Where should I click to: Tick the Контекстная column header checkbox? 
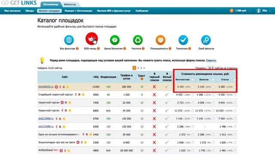(x=193, y=80)
